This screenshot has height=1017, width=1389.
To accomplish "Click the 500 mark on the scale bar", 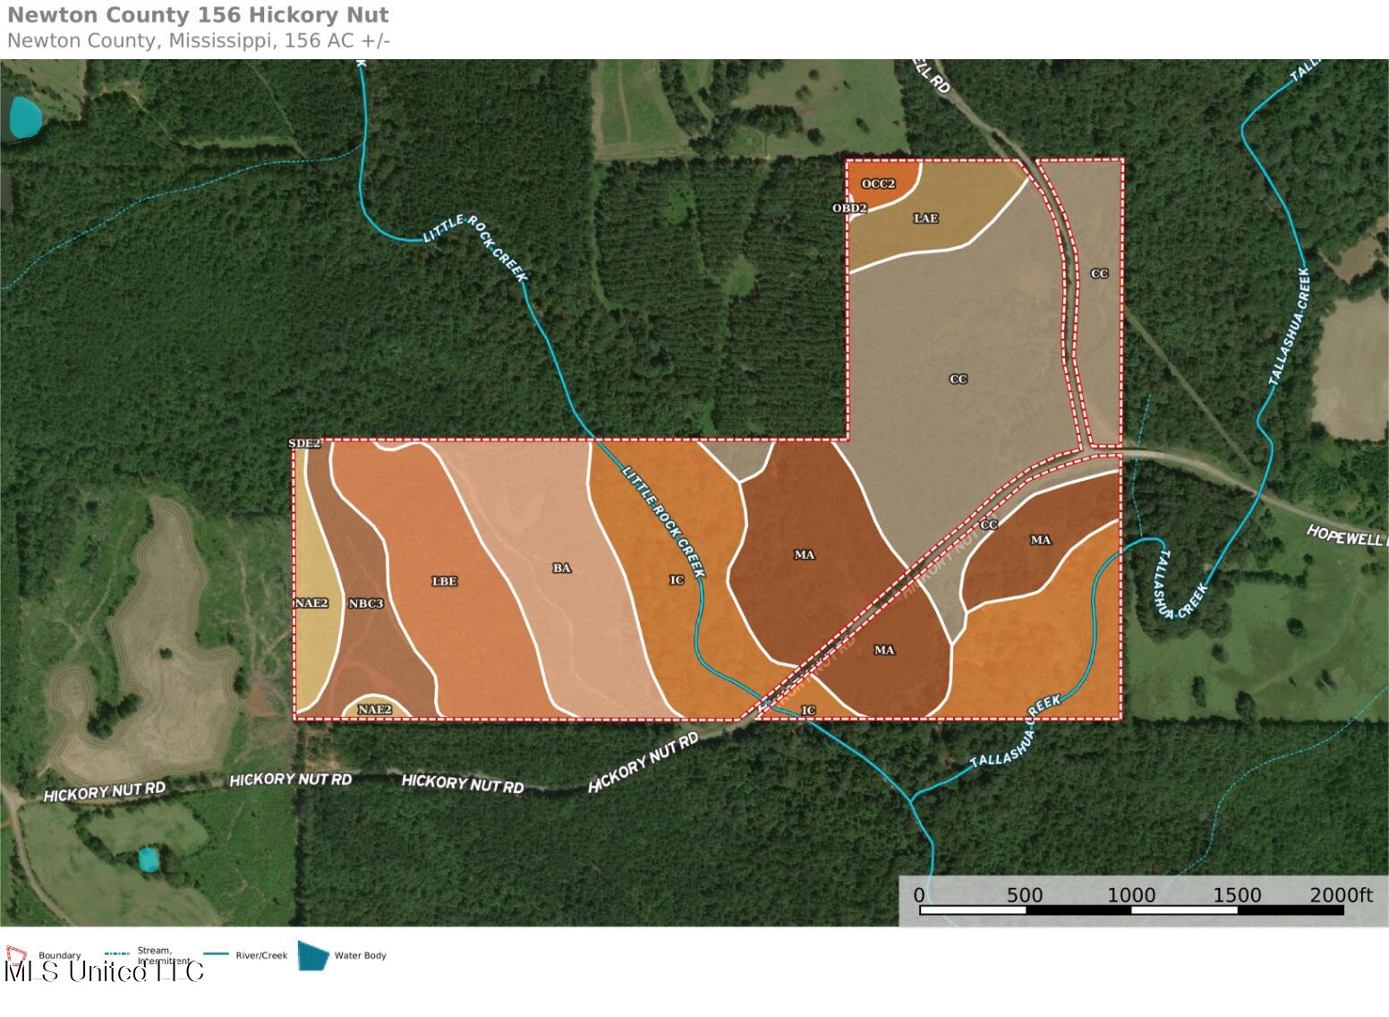I will (1025, 895).
